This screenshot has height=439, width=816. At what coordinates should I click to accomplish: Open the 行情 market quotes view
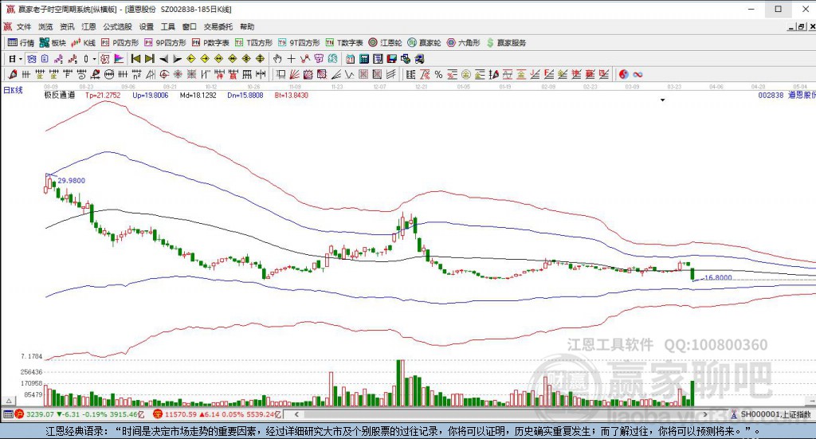[x=22, y=42]
